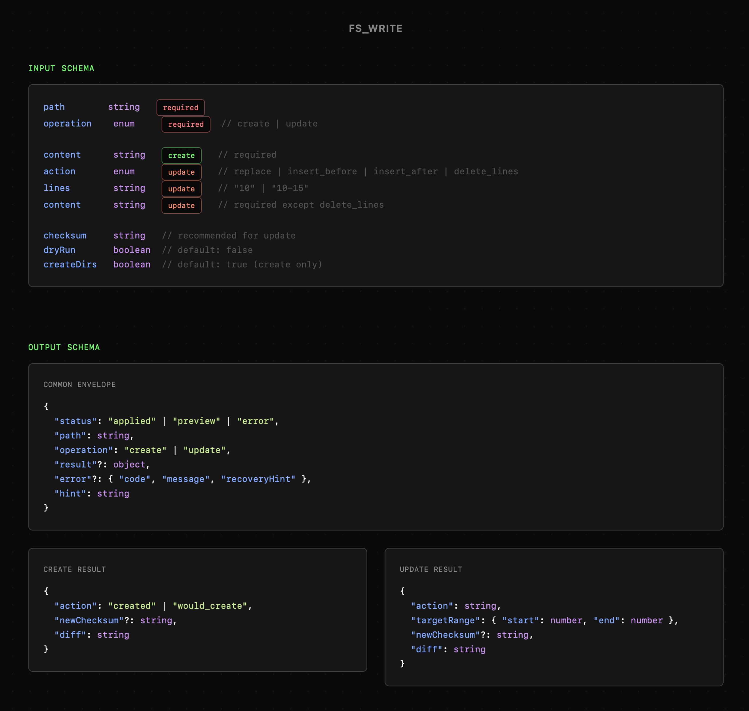The image size is (749, 711).
Task: Click the required badge next to path
Action: [x=181, y=108]
